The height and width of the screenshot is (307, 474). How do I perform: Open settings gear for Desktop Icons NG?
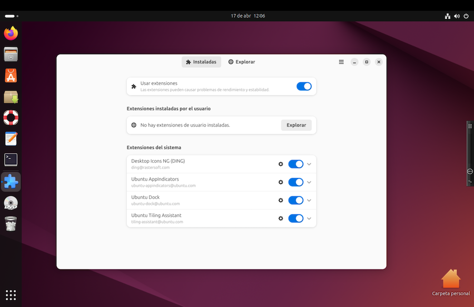[x=281, y=164]
